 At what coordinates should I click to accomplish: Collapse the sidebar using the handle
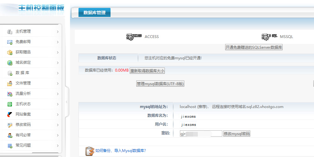click(67, 102)
